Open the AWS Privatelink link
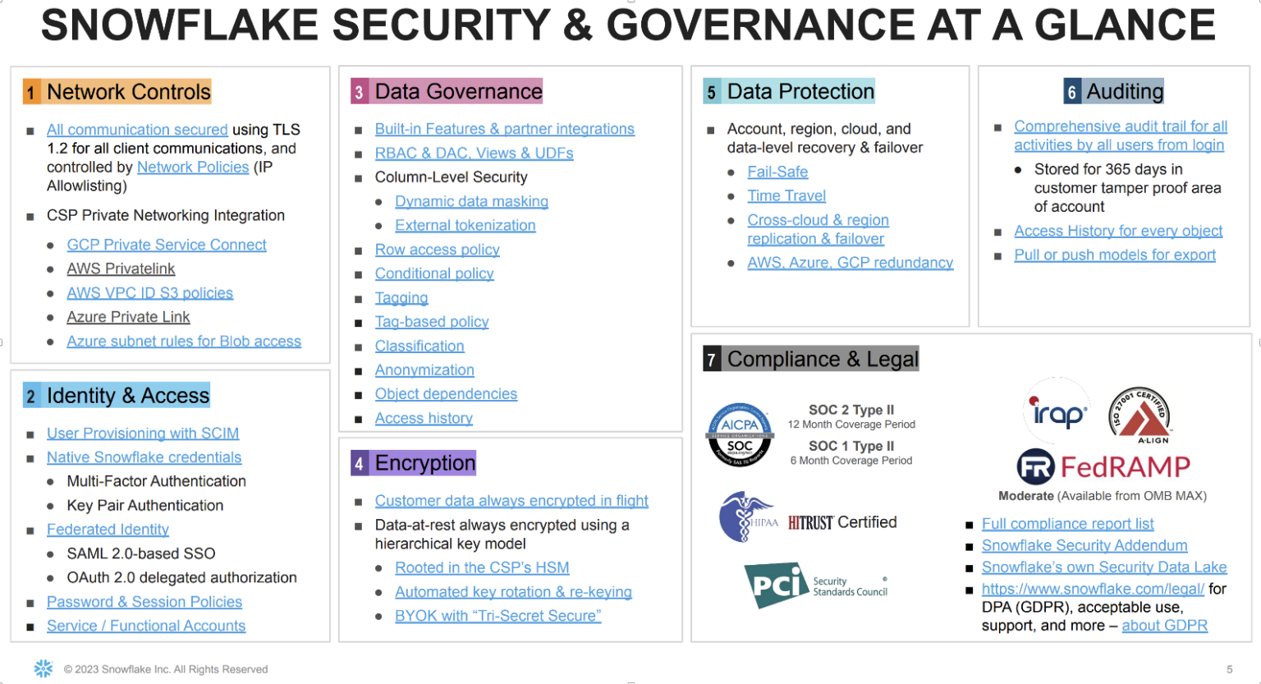Viewport: 1261px width, 684px height. [121, 269]
